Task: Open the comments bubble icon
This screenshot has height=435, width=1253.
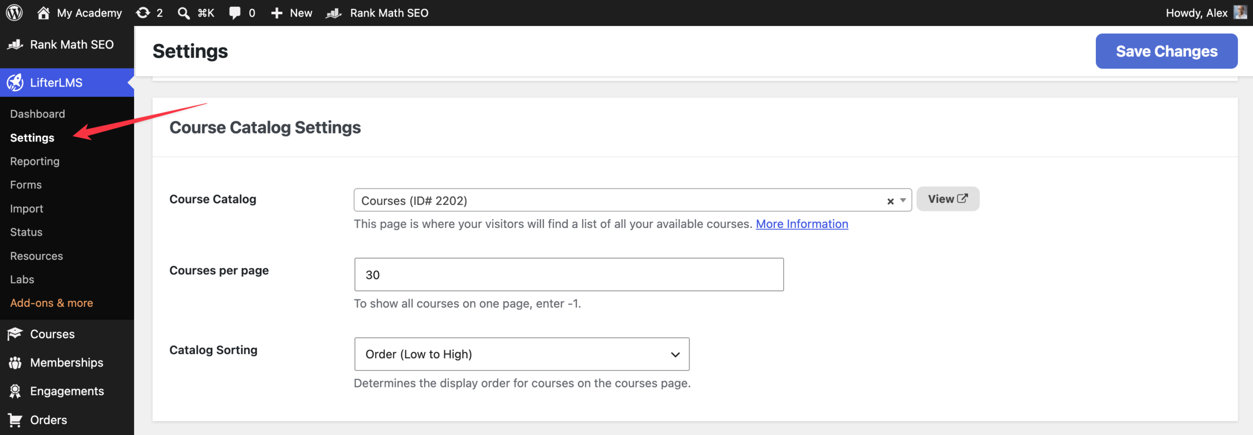Action: point(235,13)
